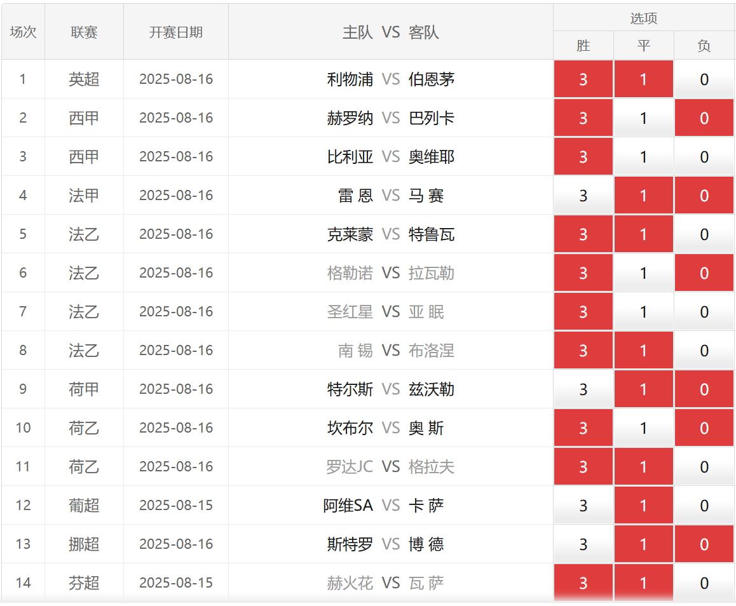Viewport: 736px width, 606px height.
Task: Select loss option 0 for 阿维SA VS 卡萨
Action: click(x=704, y=506)
